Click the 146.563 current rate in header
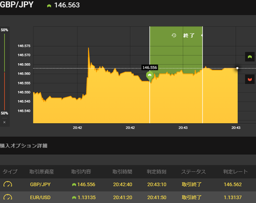This screenshot has width=256, height=203. click(x=67, y=5)
